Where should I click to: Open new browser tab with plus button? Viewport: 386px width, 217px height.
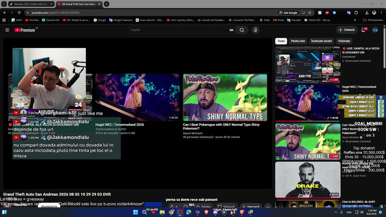pos(106,4)
